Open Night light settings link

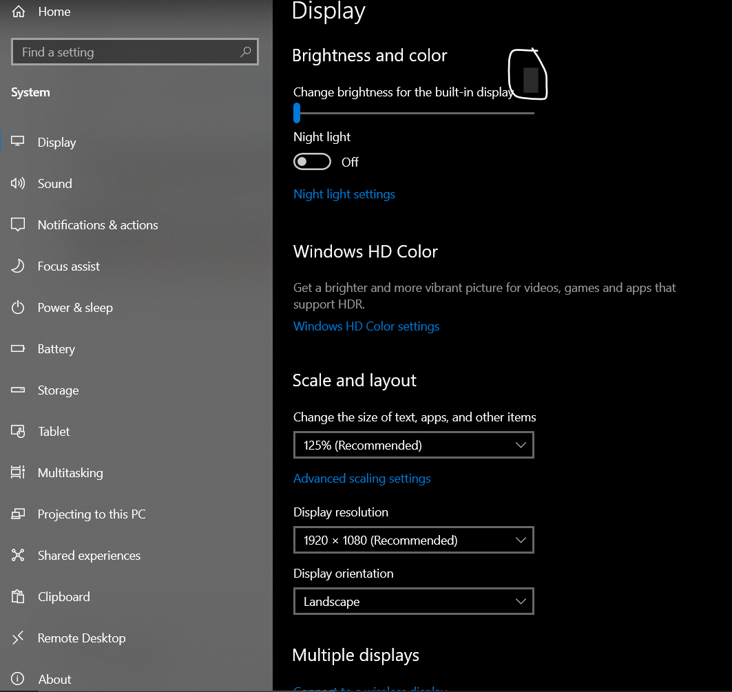click(x=344, y=194)
